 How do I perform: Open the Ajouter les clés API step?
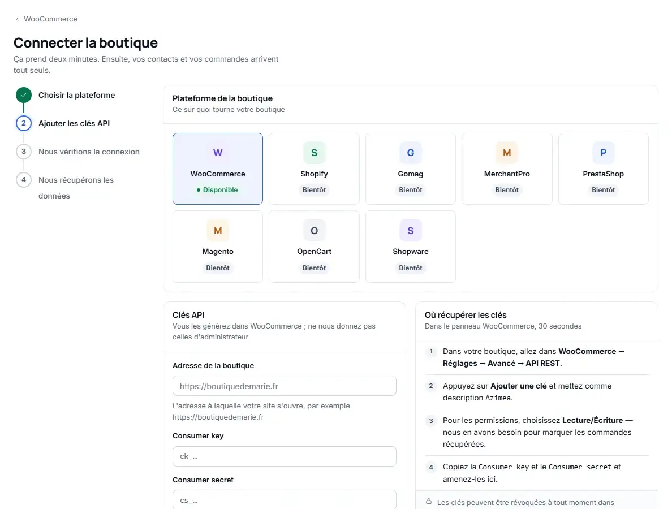pyautogui.click(x=74, y=123)
